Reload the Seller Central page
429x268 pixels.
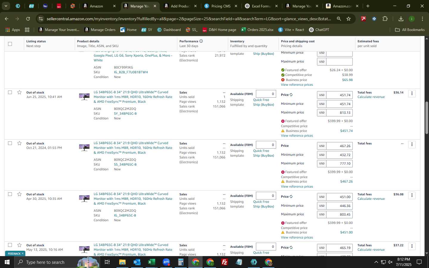point(28,19)
